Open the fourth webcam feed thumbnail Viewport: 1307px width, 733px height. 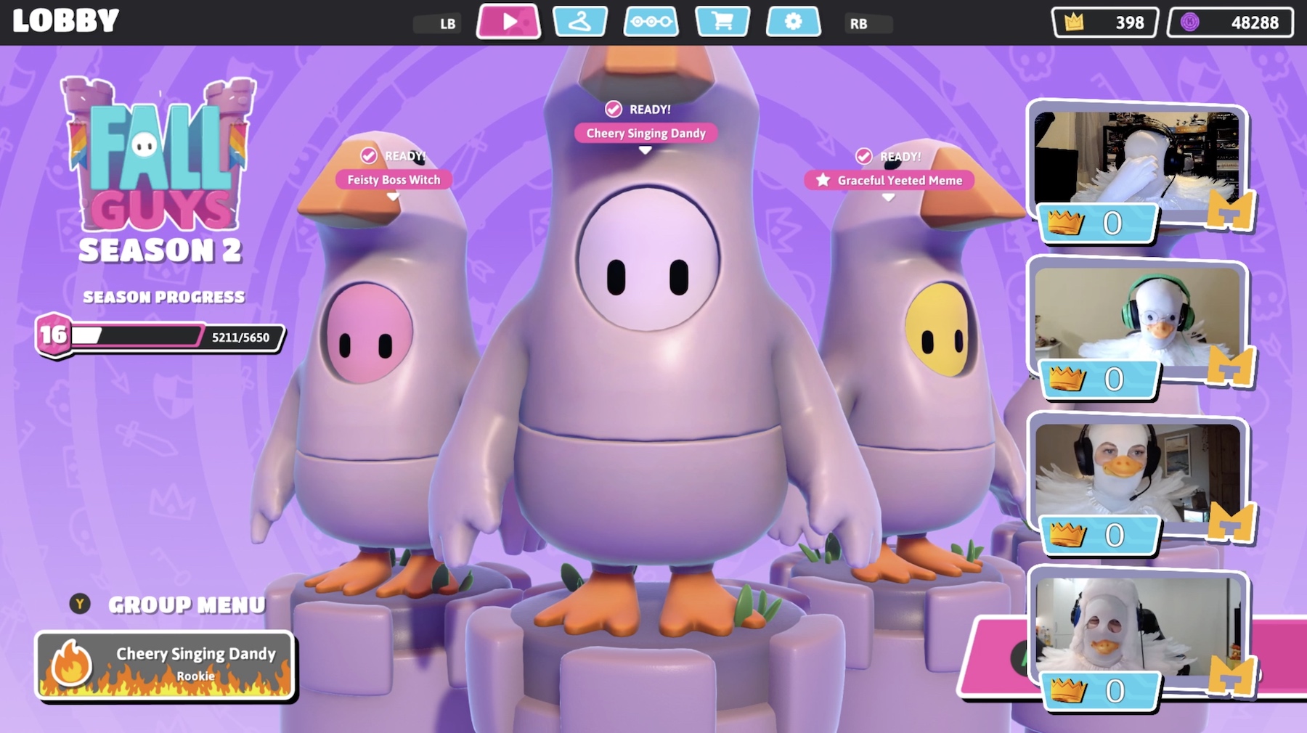pos(1137,626)
